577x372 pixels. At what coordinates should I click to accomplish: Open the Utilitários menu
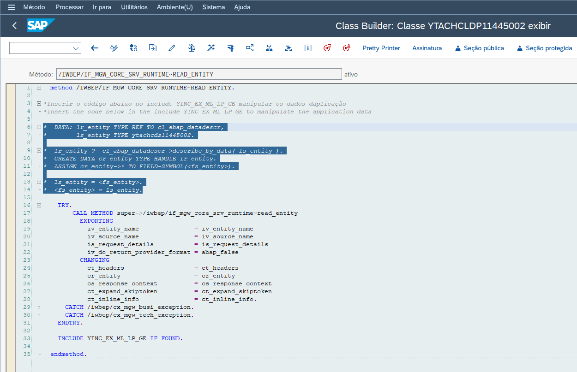tap(134, 7)
